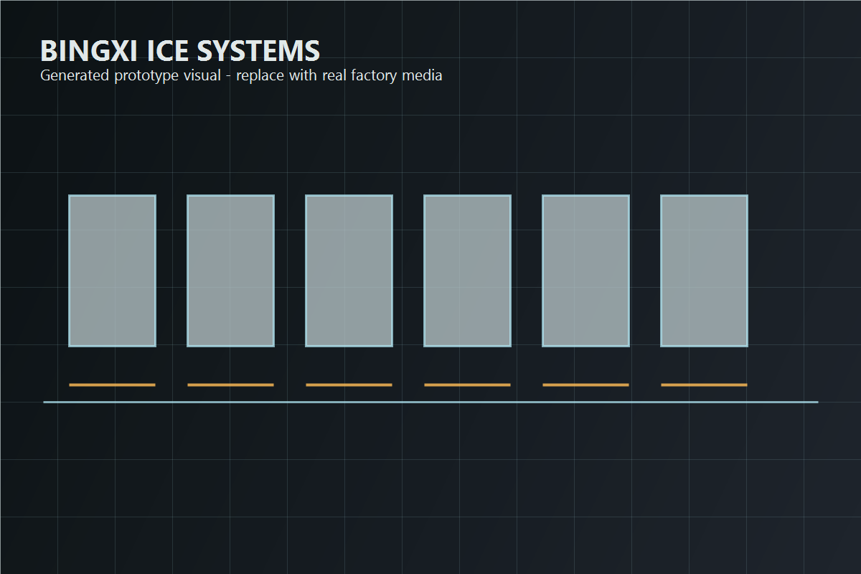Select the fifth gray panel from the left
Screen dimensions: 861x574
[585, 270]
